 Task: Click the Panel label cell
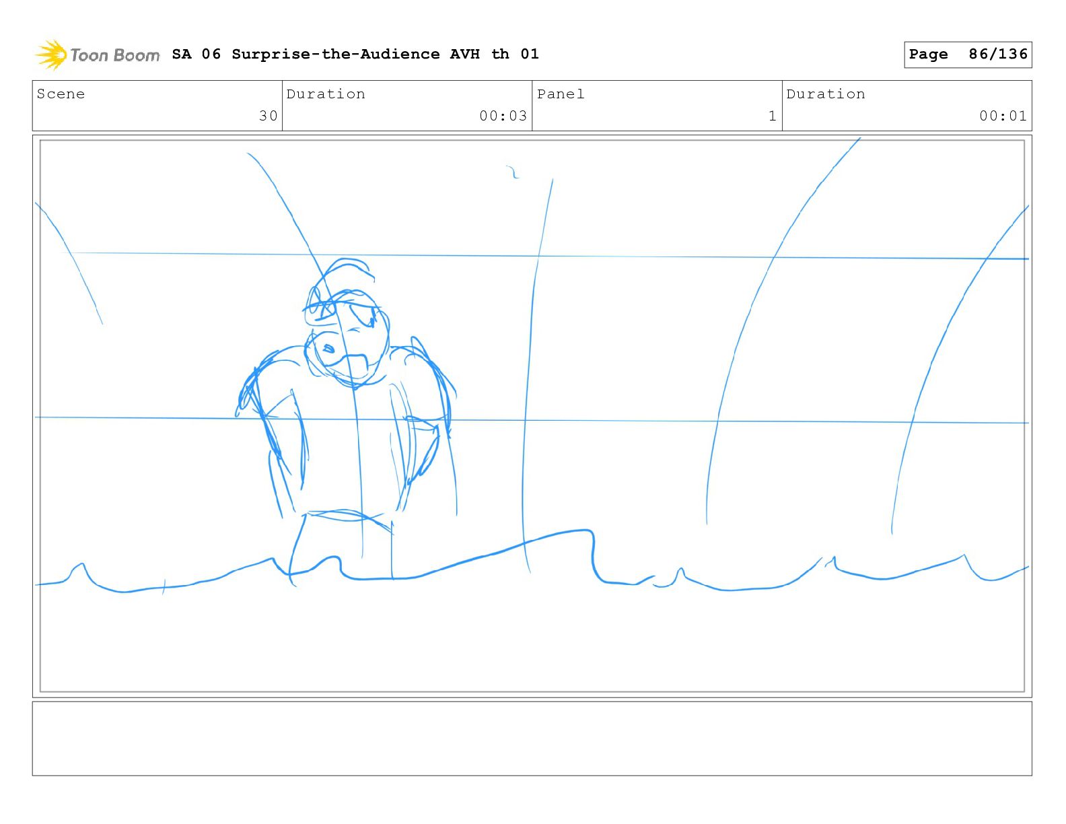tap(657, 106)
